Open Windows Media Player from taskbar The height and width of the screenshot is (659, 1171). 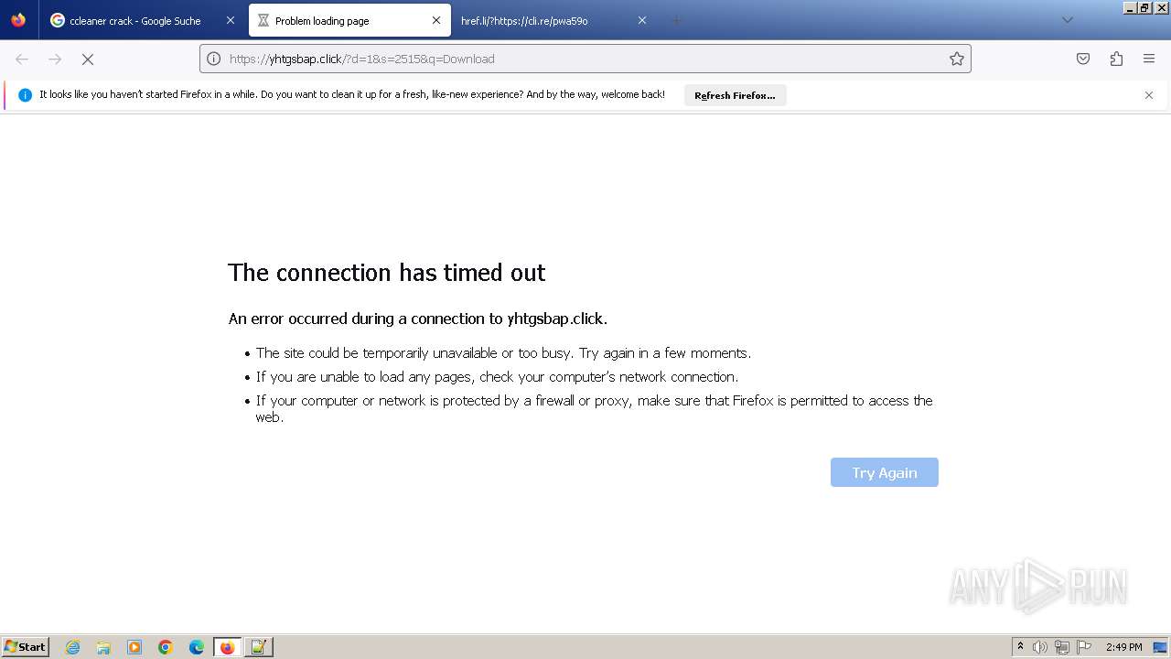pos(134,647)
